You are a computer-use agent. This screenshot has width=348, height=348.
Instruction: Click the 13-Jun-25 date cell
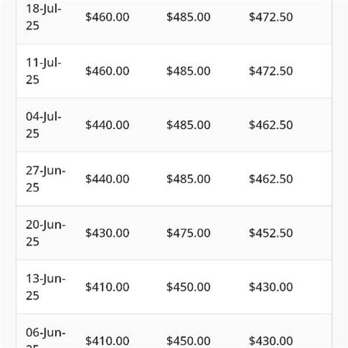click(x=45, y=287)
